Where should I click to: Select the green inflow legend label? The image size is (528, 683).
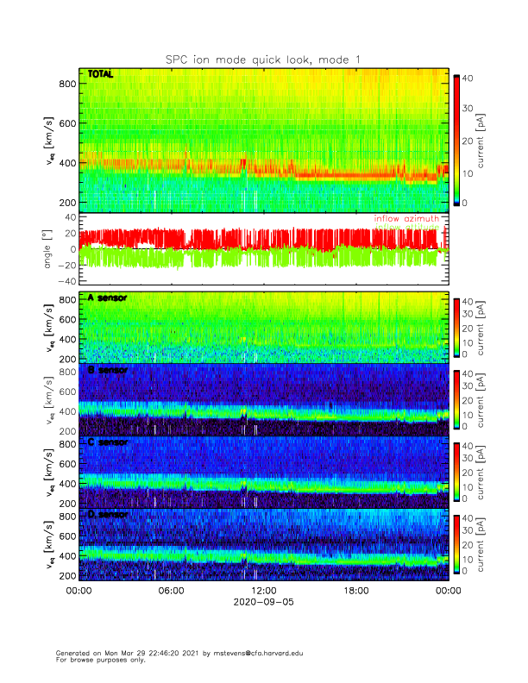click(x=406, y=227)
